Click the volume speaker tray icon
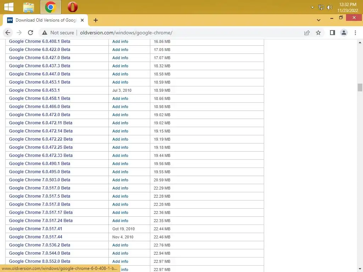The image size is (363, 272). point(329,7)
